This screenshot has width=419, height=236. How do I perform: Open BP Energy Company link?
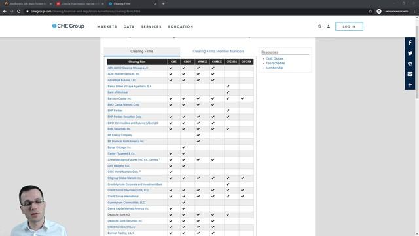tap(120, 135)
